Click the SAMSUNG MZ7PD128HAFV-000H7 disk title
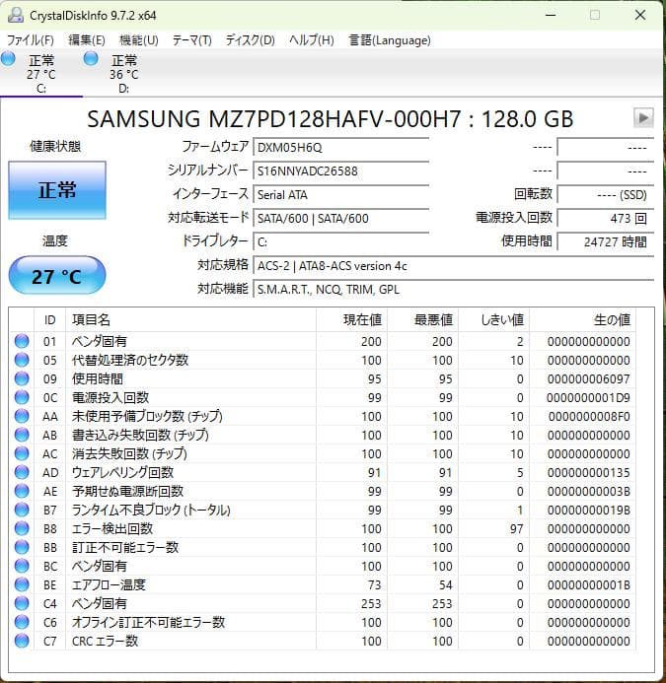666x683 pixels. tap(330, 119)
